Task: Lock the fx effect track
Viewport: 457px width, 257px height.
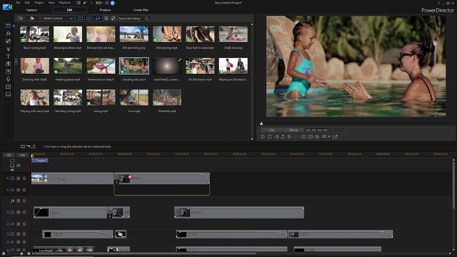Action: coord(24,201)
